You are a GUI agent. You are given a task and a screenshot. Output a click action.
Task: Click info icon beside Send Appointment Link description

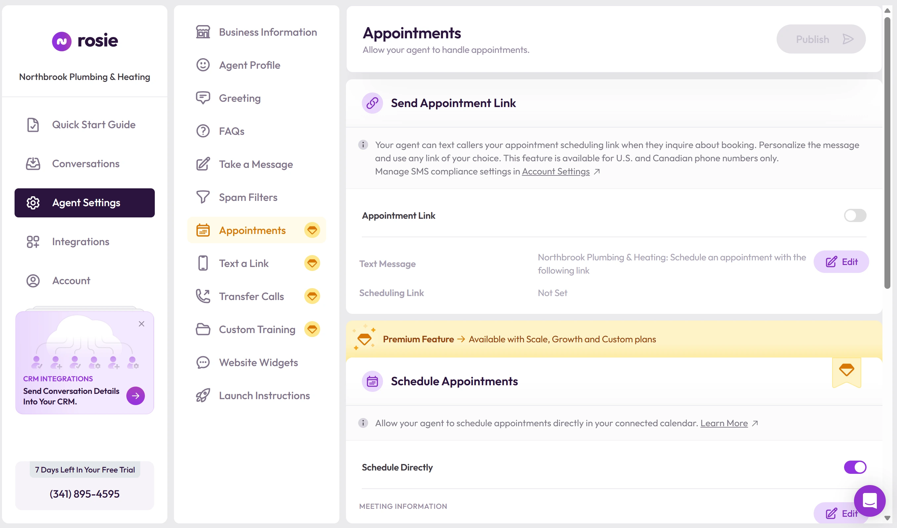coord(363,145)
